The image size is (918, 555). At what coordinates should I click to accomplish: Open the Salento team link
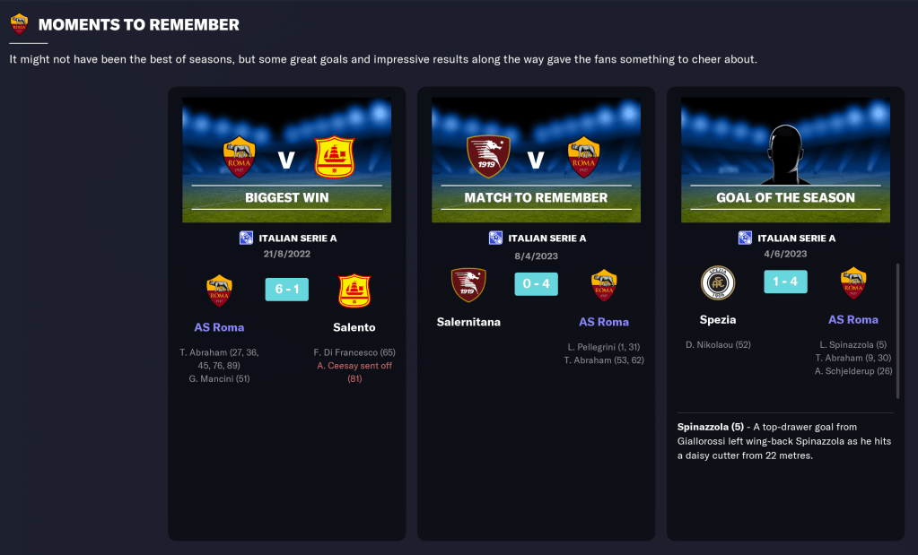point(354,327)
